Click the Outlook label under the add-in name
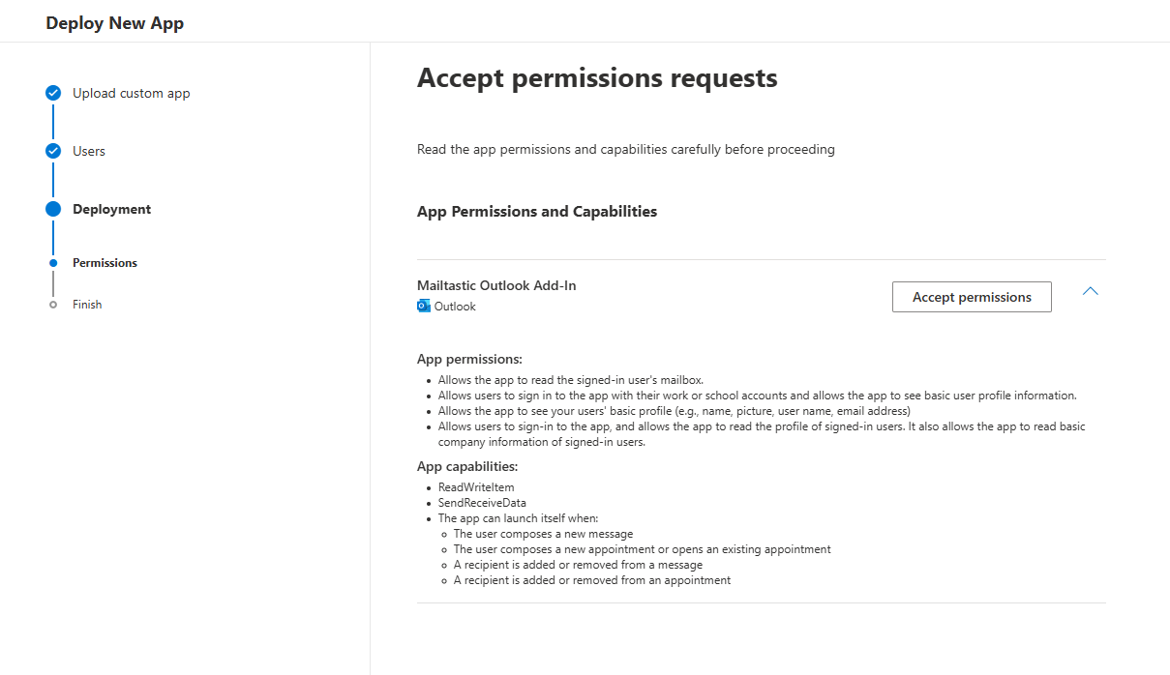1170x675 pixels. tap(455, 307)
